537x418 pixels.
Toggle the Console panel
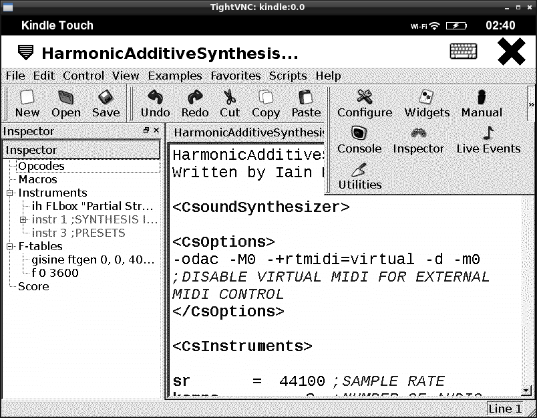(359, 140)
